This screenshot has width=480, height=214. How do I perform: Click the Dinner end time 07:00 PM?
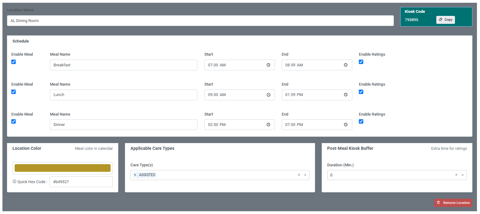pyautogui.click(x=294, y=125)
